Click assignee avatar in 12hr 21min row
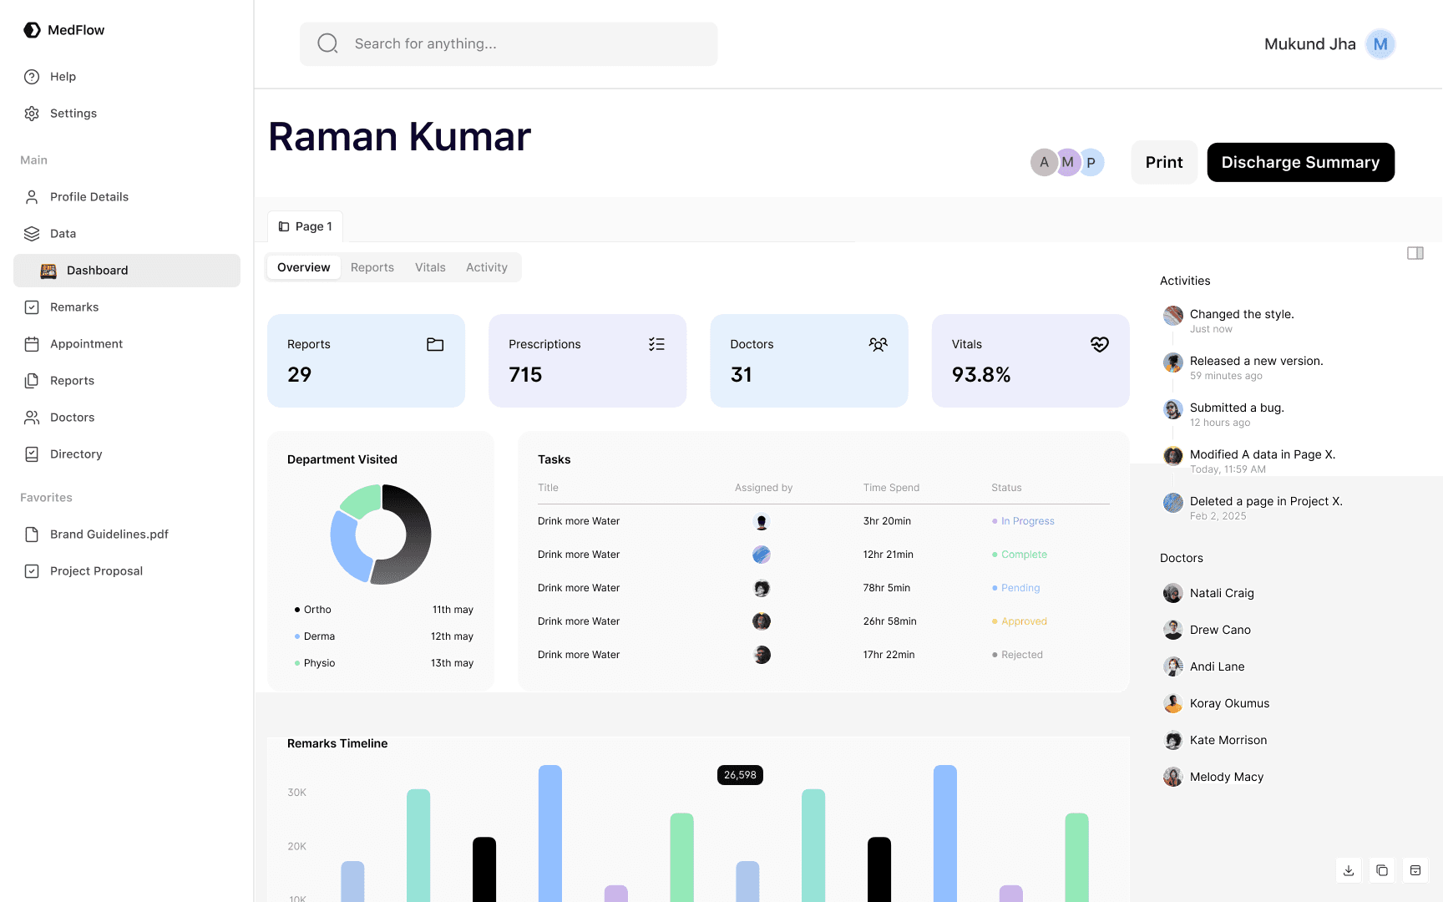Image resolution: width=1443 pixels, height=902 pixels. (762, 555)
